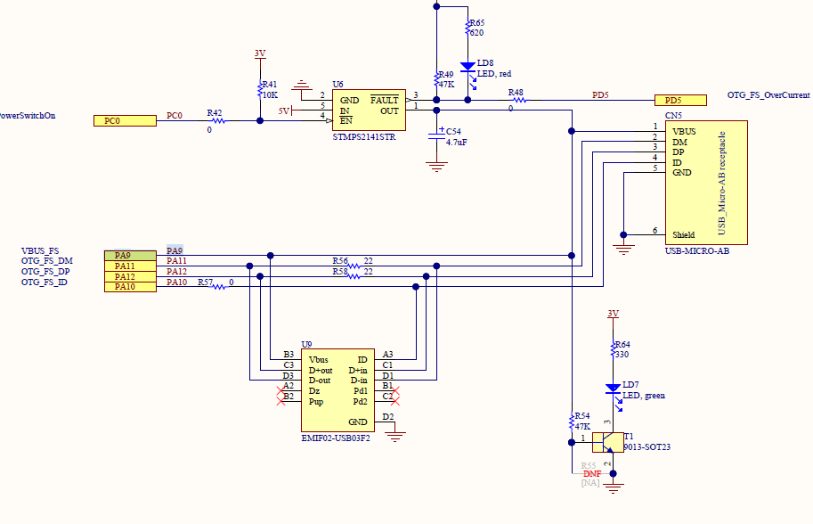Click the PA9 port box
813x524 pixels.
(130, 256)
